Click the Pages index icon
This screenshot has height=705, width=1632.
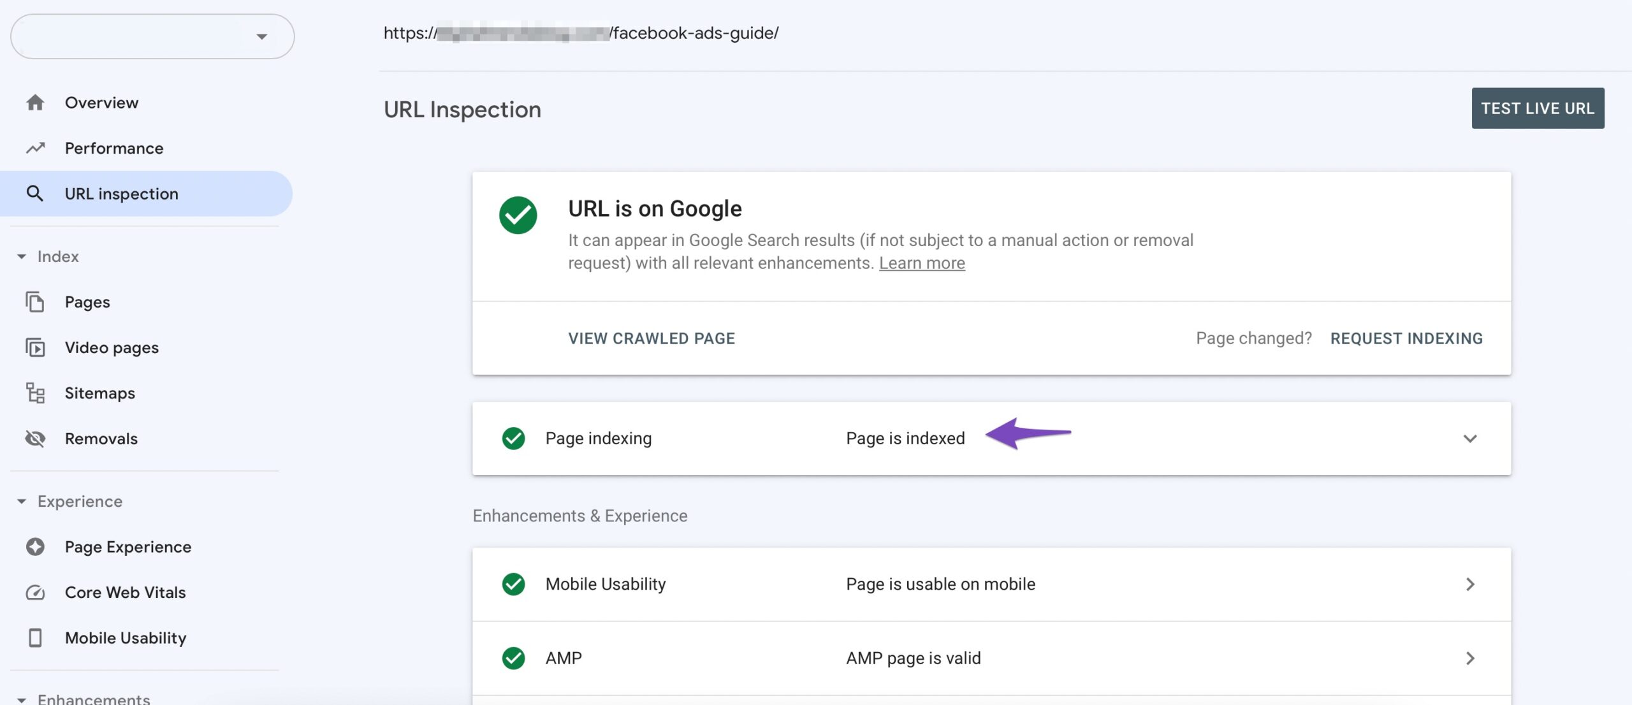point(34,301)
